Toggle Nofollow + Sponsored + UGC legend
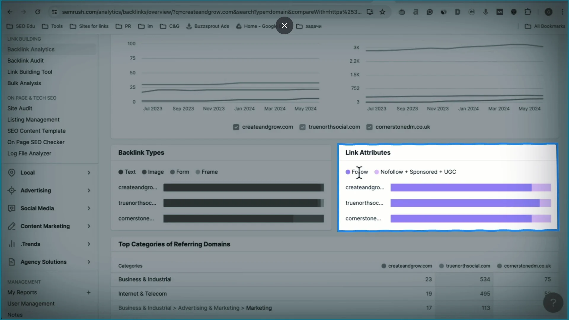The height and width of the screenshot is (320, 569). pos(415,172)
